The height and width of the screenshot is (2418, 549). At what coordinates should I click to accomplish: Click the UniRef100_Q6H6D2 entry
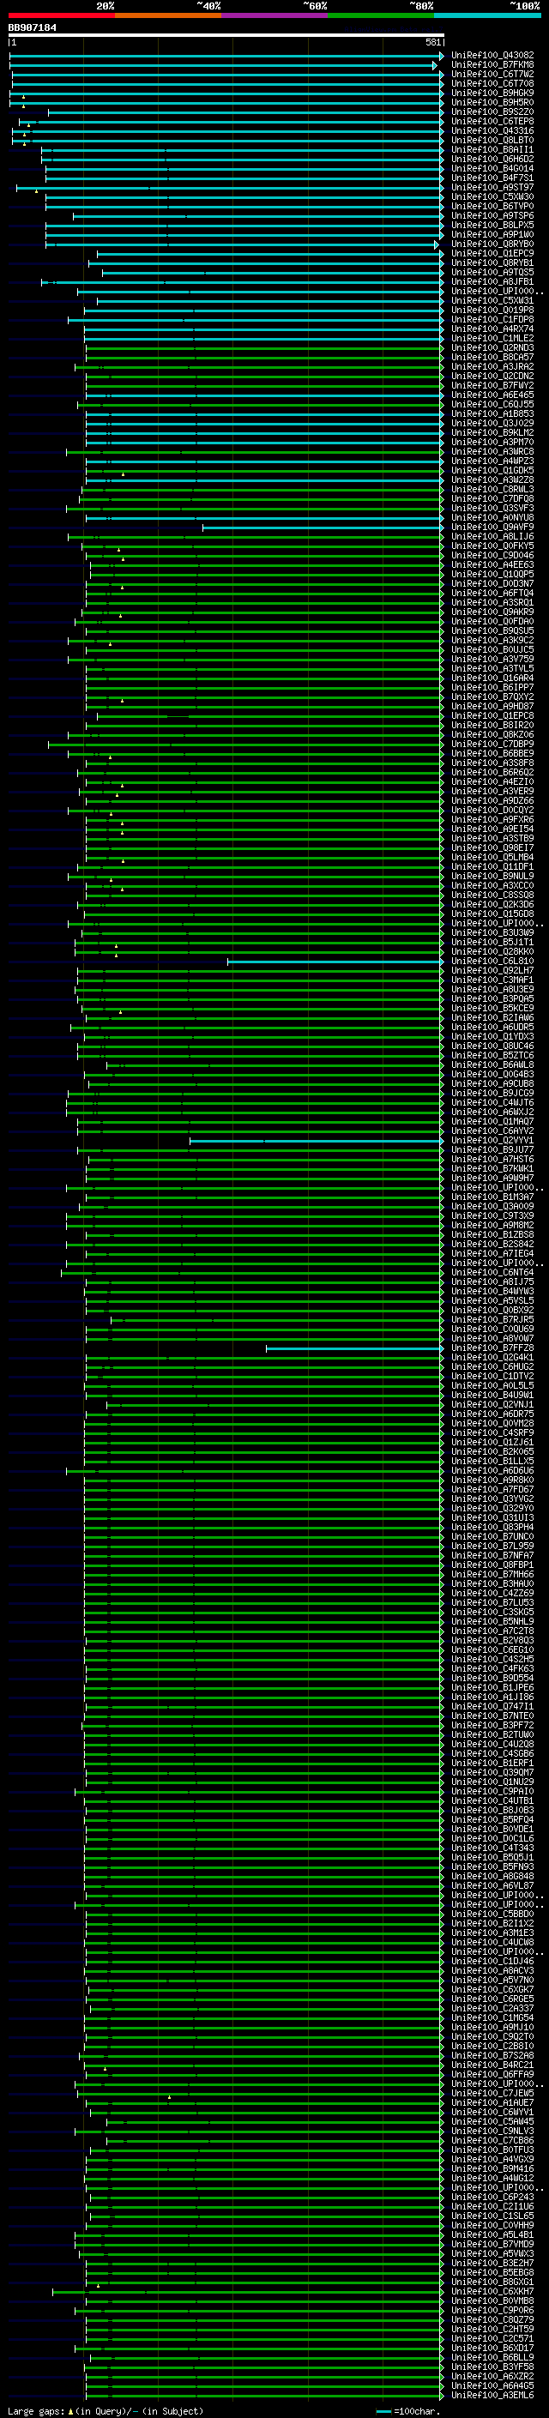point(492,160)
